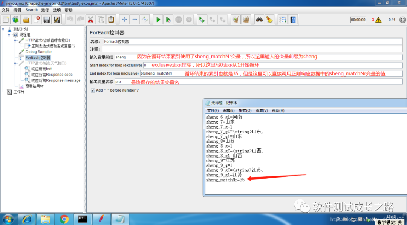Collapse HTTP请求(省或直辖市接口) tree node
This screenshot has height=225, width=407.
15,40
